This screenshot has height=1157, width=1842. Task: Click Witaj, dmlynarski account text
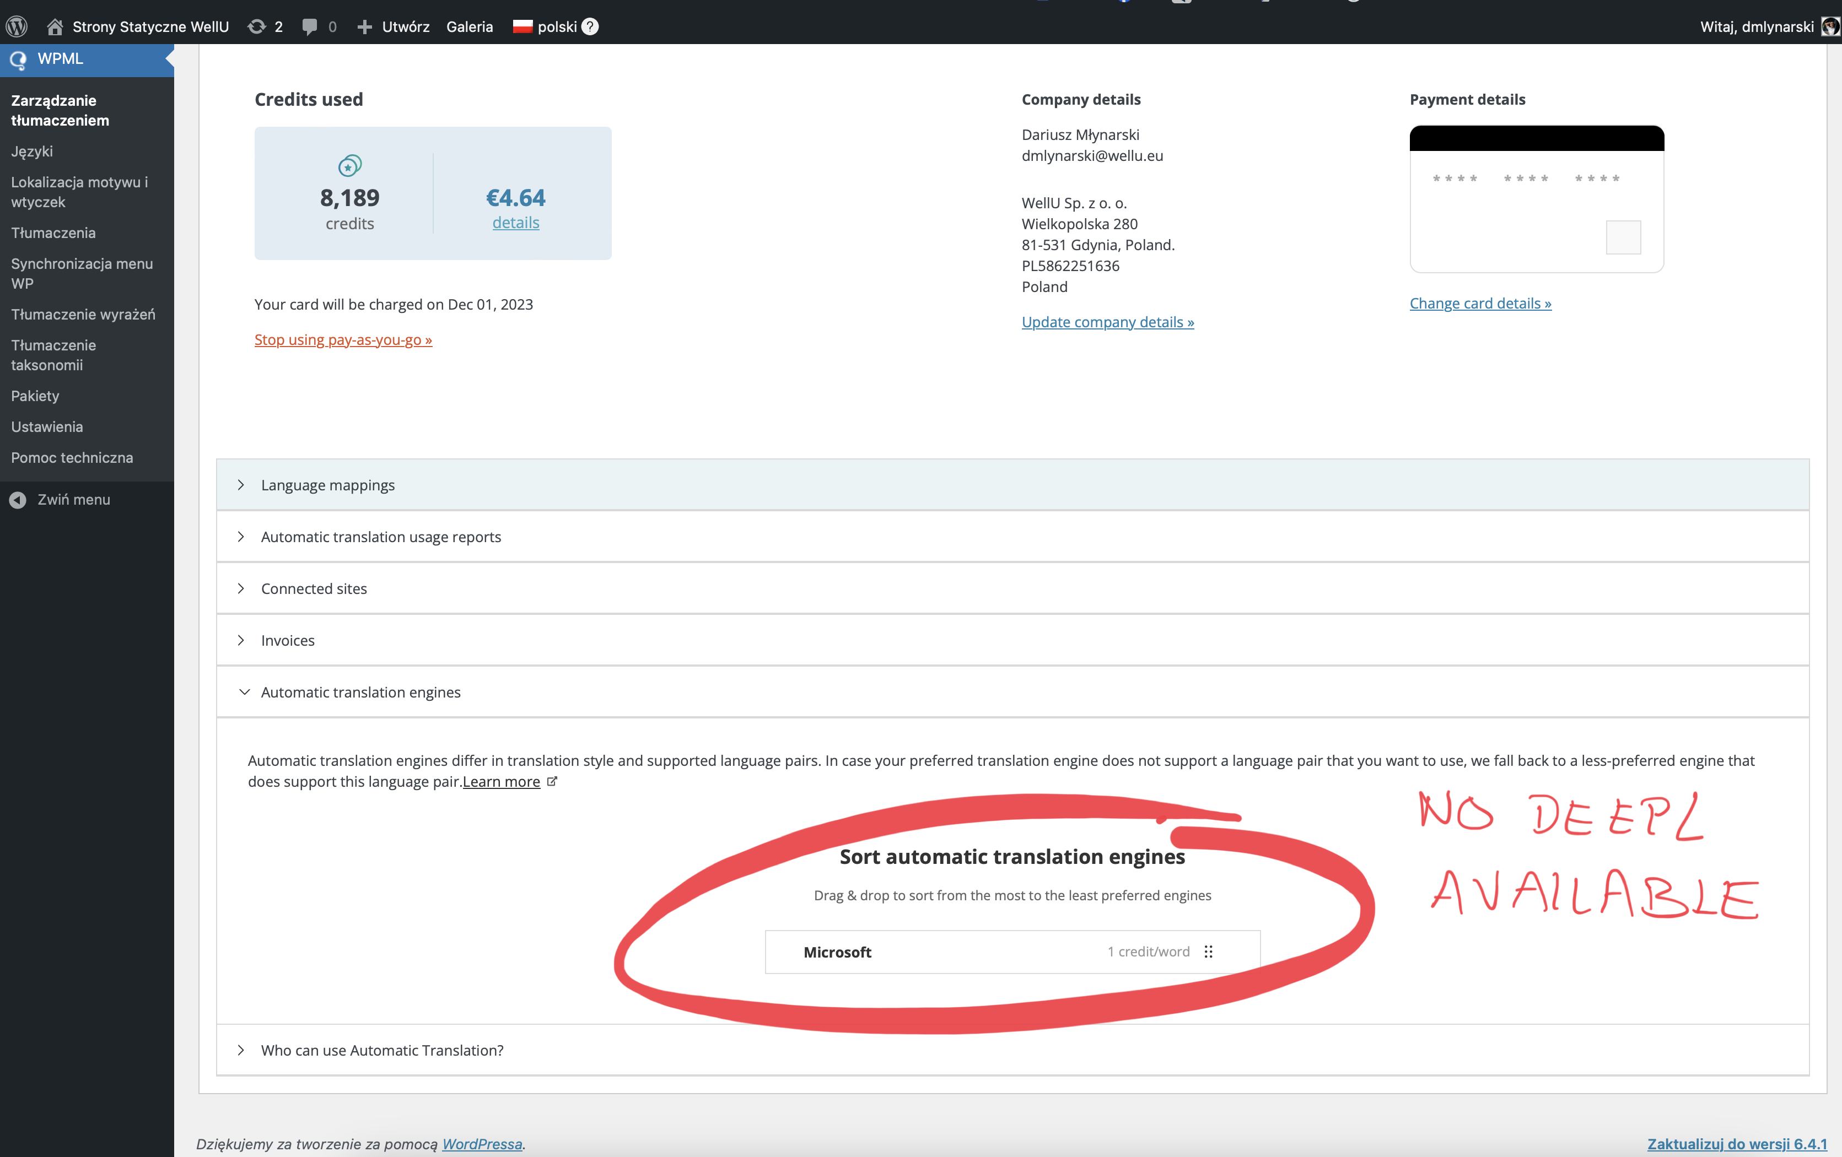click(1757, 27)
